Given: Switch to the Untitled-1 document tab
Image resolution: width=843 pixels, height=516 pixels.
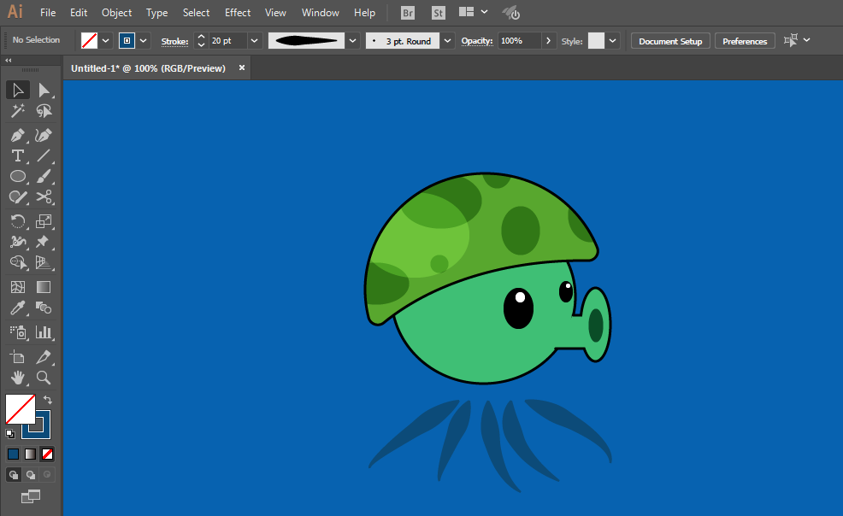Looking at the screenshot, I should point(148,68).
